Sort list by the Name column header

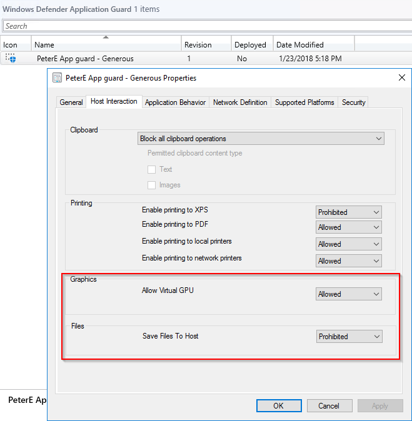[106, 45]
